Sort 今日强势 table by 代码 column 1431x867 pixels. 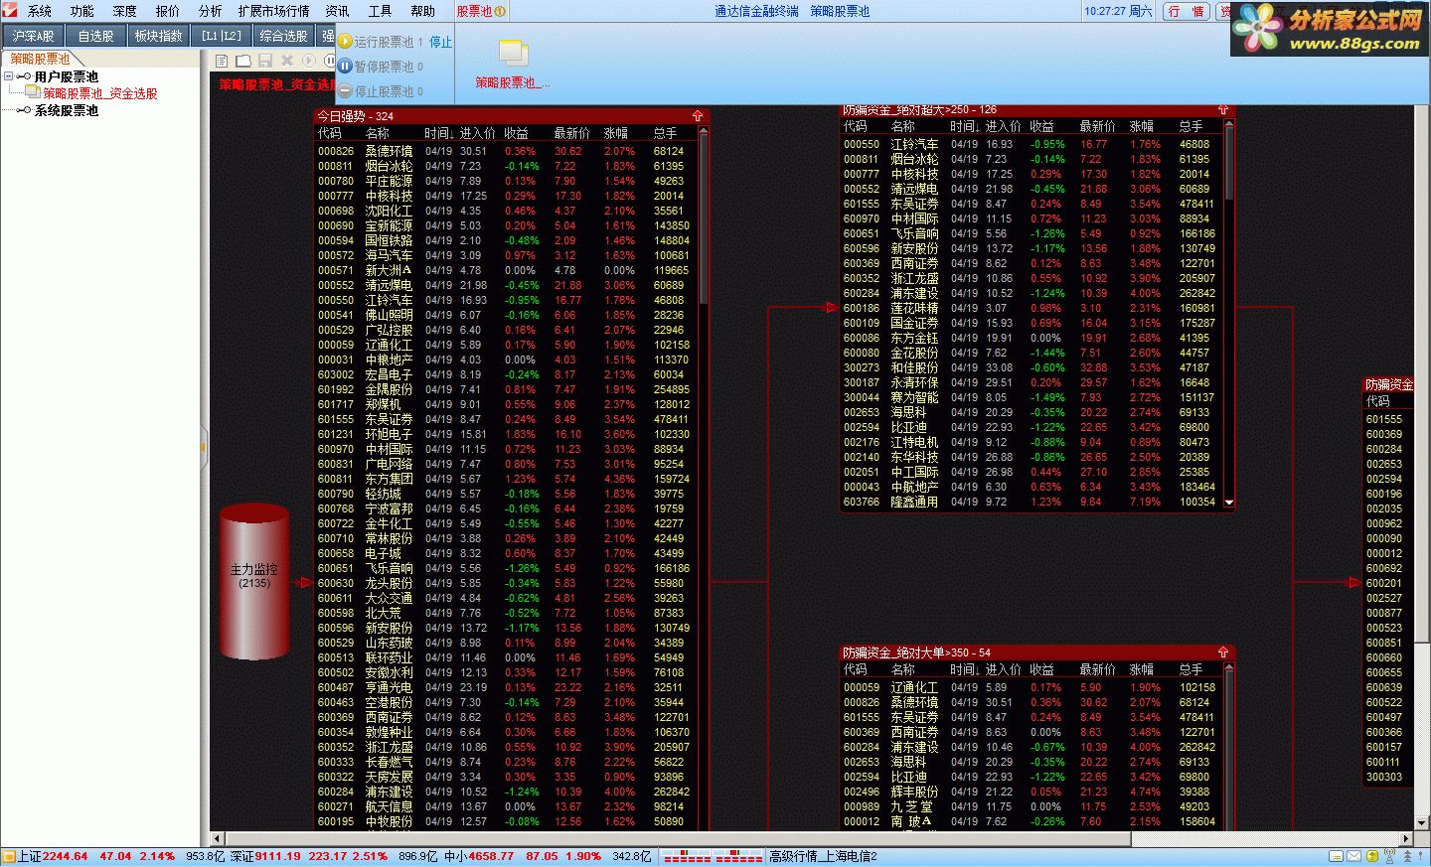click(330, 133)
